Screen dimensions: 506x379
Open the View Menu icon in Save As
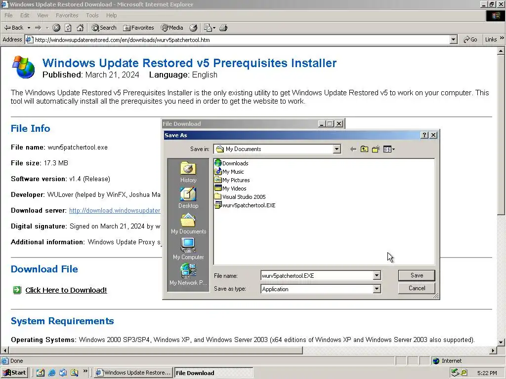pyautogui.click(x=389, y=149)
